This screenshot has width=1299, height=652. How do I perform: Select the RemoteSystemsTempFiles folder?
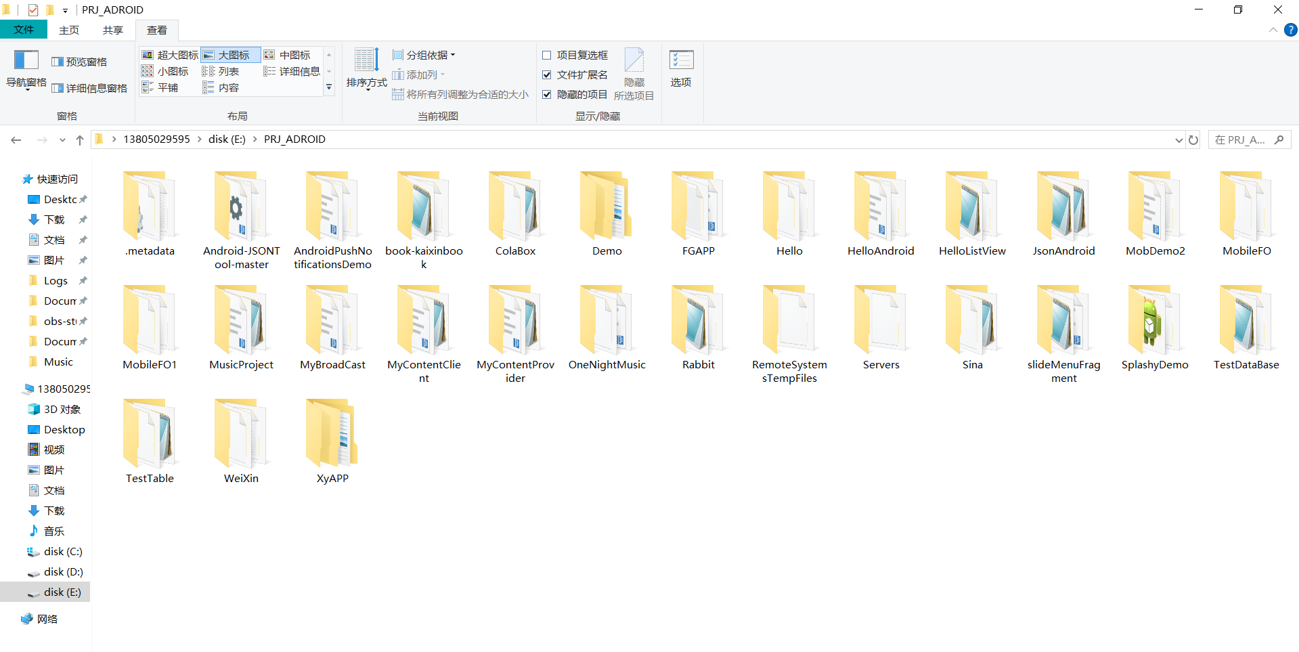[x=789, y=334]
